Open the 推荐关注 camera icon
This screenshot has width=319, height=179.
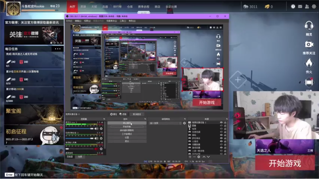(x=309, y=44)
